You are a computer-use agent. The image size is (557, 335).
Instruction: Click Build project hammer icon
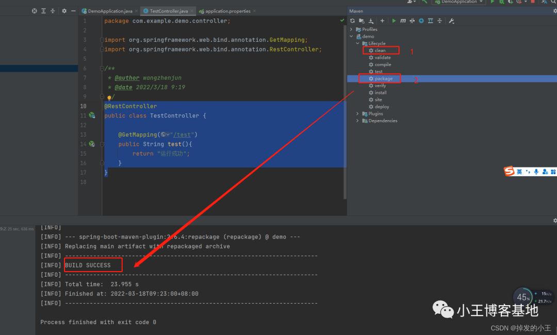(424, 2)
